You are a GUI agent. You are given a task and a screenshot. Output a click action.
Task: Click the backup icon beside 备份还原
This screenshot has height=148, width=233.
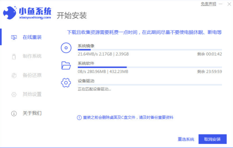tap(14, 75)
